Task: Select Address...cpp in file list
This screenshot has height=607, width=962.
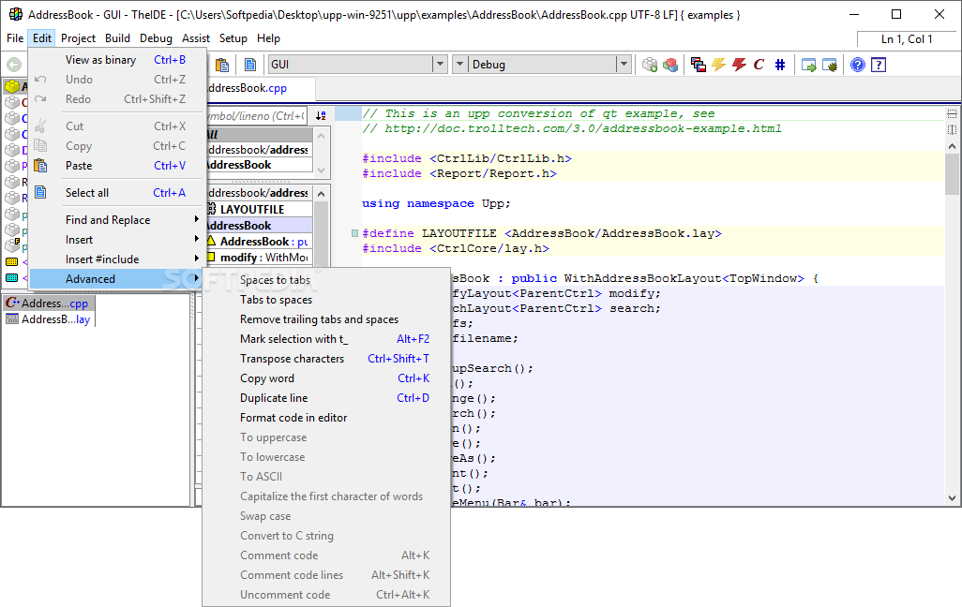Action: pos(49,303)
